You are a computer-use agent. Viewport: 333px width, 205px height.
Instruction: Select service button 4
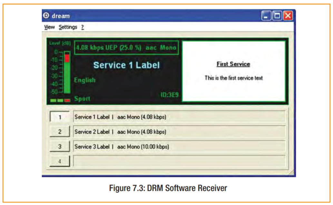(60, 161)
